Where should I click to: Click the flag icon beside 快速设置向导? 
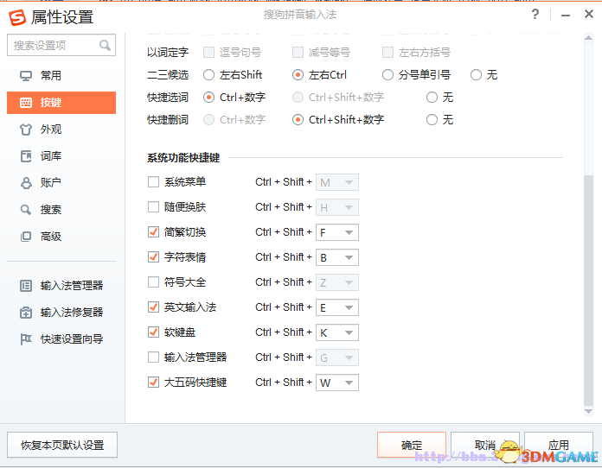click(x=26, y=339)
